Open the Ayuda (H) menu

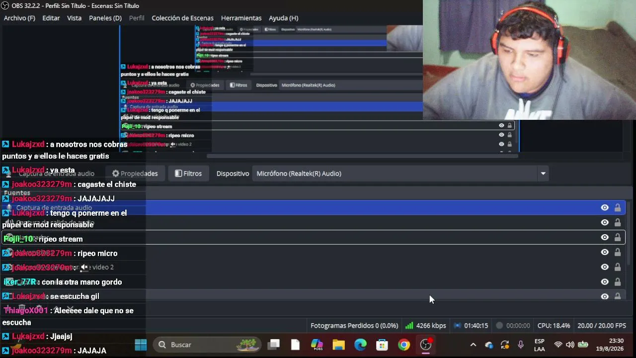[283, 18]
